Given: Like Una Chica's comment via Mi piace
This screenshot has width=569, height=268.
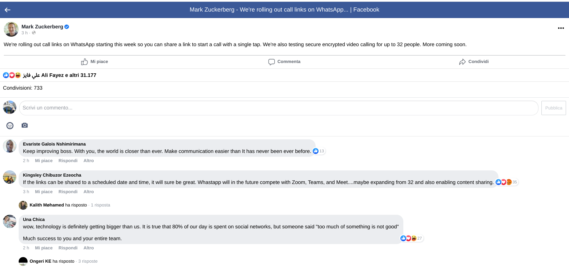Looking at the screenshot, I should click(x=44, y=248).
